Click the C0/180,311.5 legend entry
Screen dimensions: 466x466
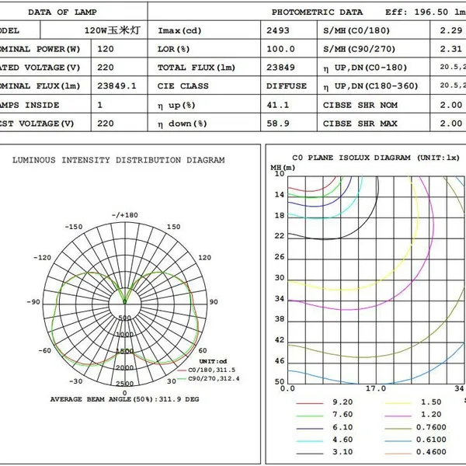tap(207, 370)
